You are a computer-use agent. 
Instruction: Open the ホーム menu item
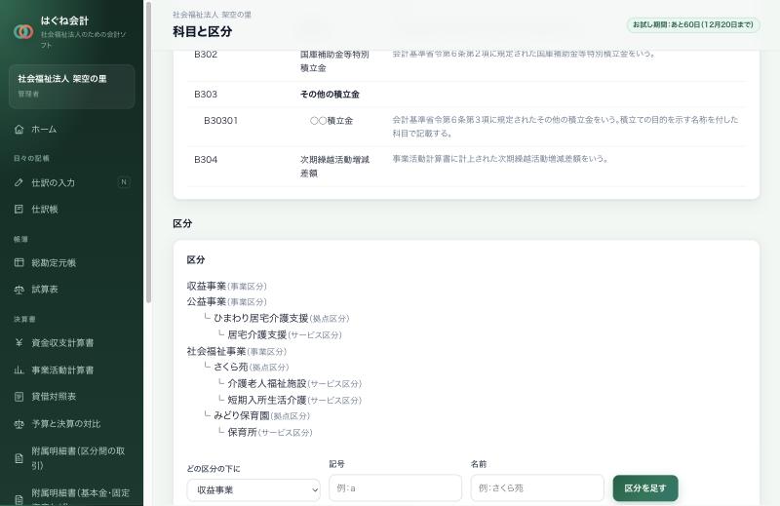click(71, 130)
